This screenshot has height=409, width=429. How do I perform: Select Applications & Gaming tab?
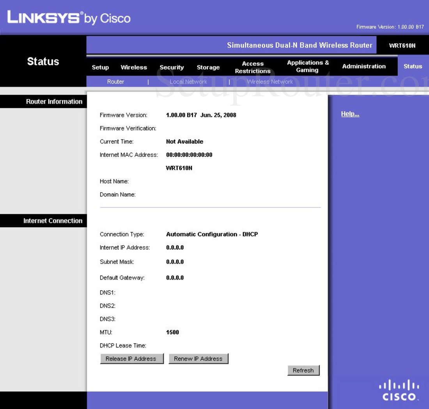point(308,67)
